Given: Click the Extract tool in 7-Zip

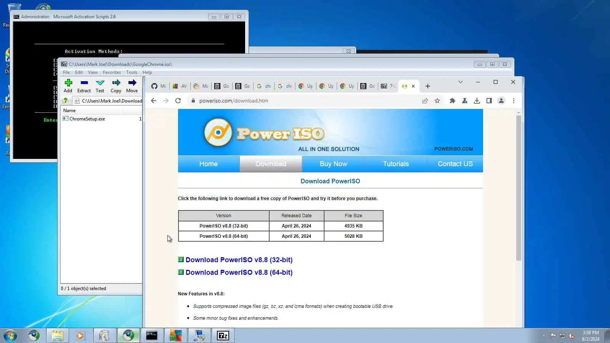Looking at the screenshot, I should pos(84,86).
